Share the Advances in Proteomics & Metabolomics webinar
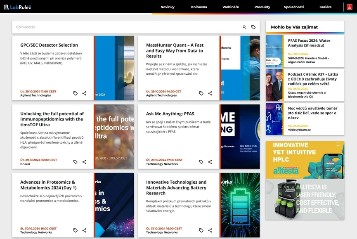This screenshot has height=239, width=357. click(84, 230)
